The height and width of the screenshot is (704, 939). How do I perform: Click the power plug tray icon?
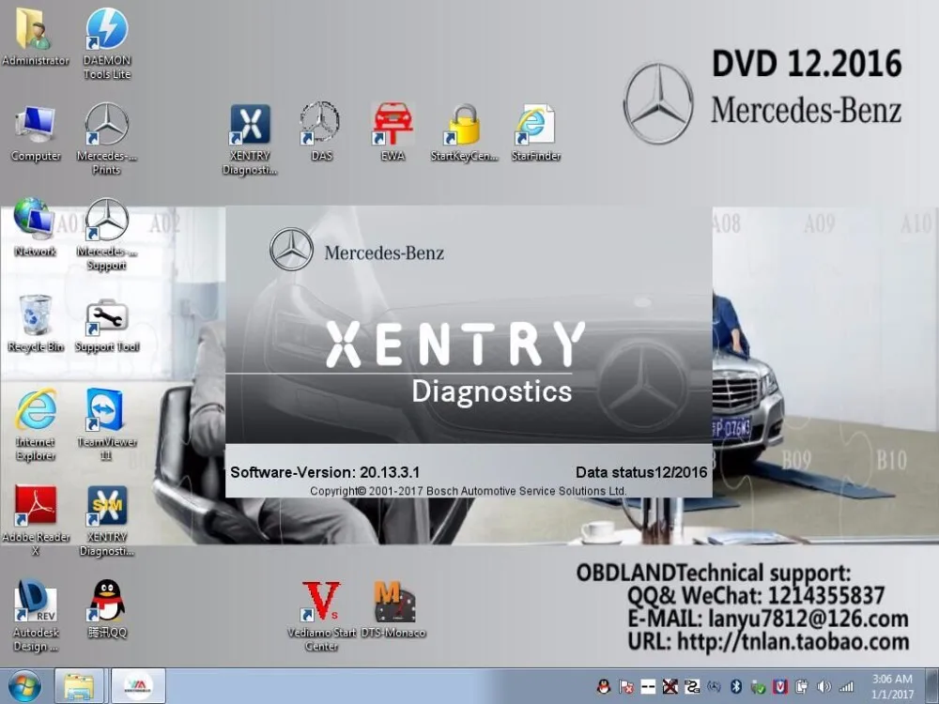tap(802, 687)
